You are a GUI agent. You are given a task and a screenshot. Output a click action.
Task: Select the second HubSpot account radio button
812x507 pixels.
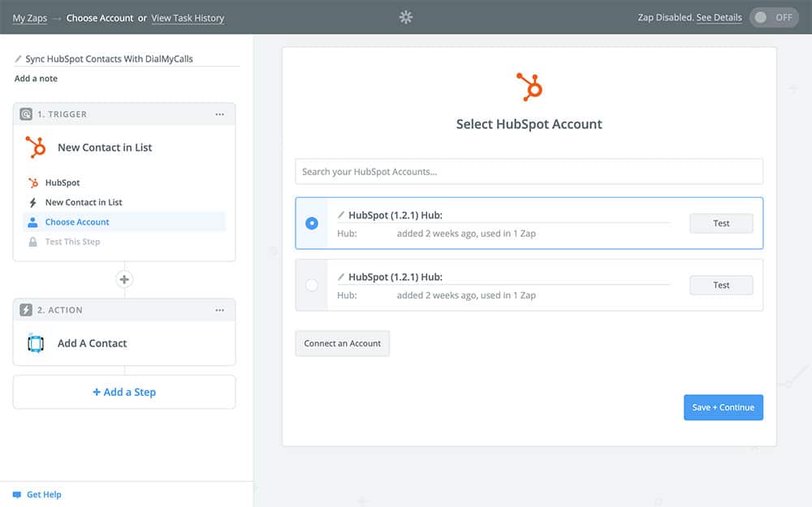tap(312, 285)
